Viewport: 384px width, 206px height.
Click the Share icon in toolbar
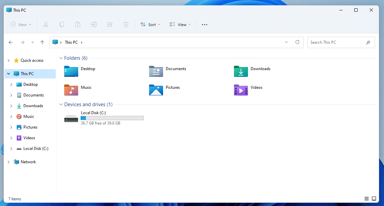[x=110, y=24]
